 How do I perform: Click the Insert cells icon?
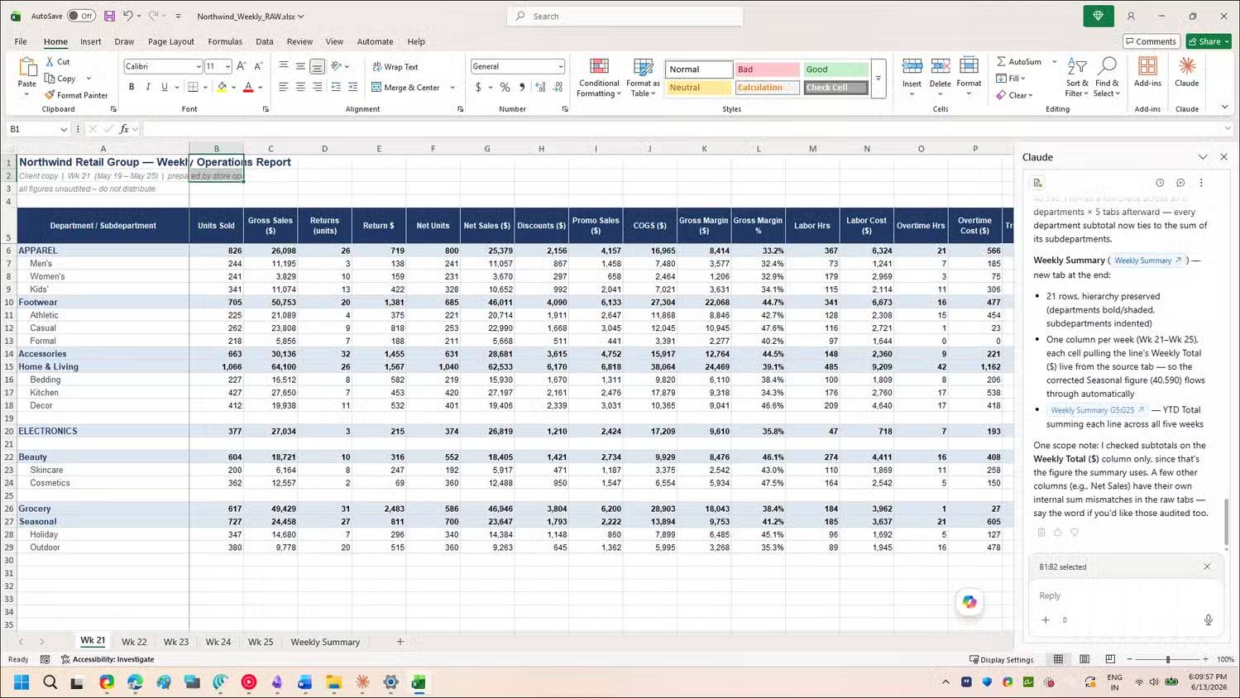point(912,66)
